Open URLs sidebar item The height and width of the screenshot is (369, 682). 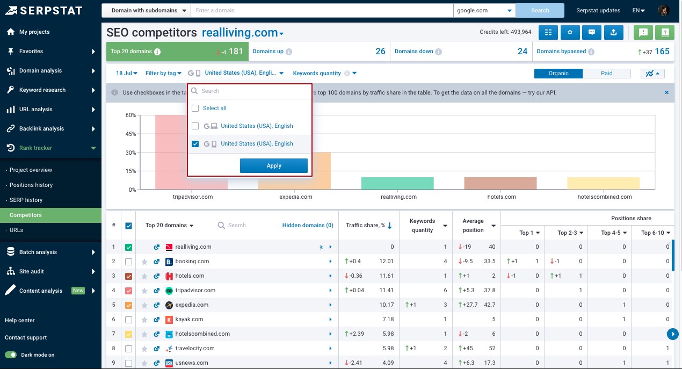pyautogui.click(x=16, y=230)
